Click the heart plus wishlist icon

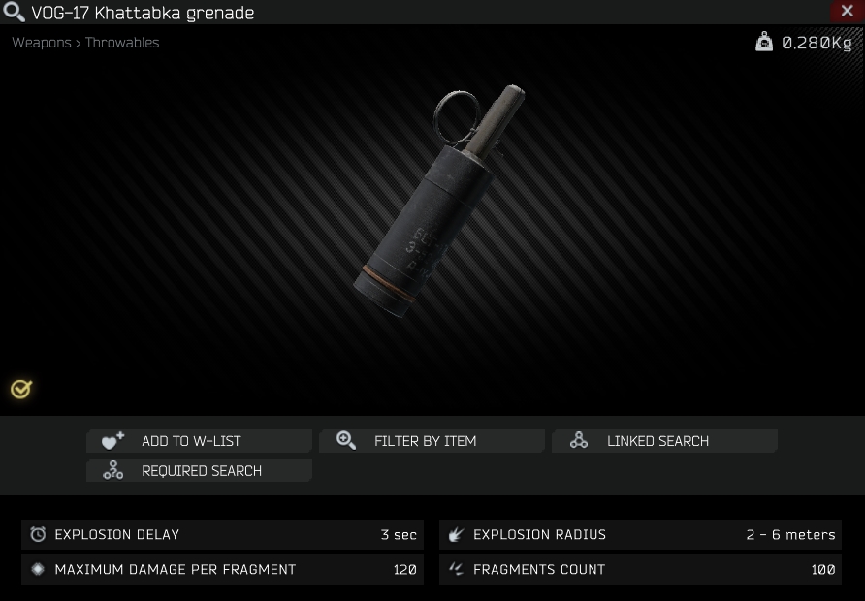[113, 440]
